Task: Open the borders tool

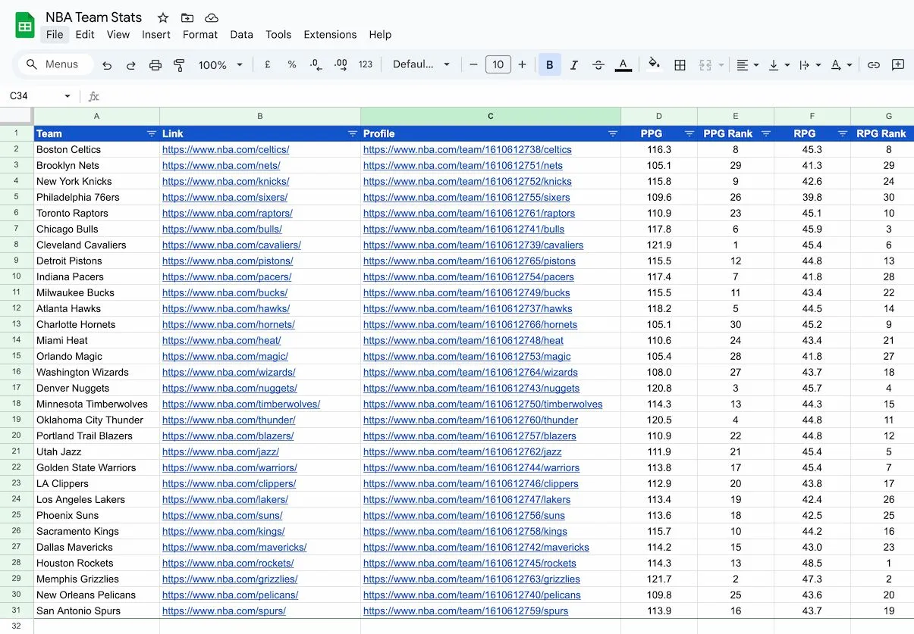Action: (679, 64)
